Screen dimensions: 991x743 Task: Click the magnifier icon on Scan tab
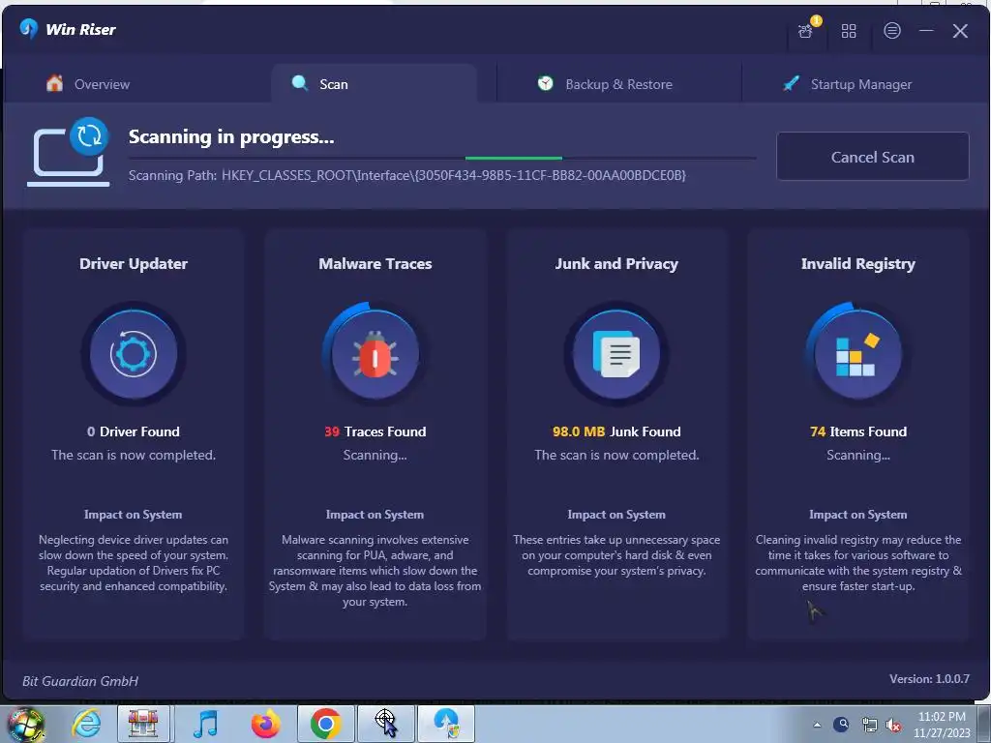(300, 83)
